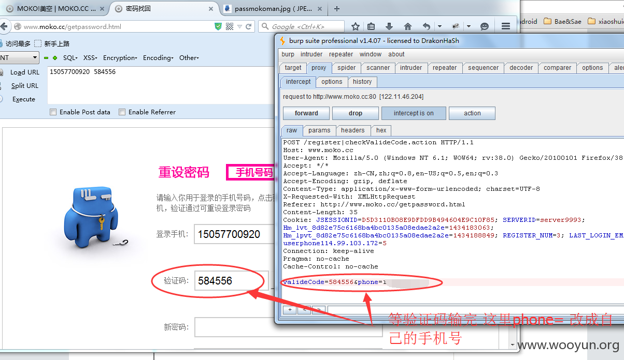This screenshot has width=624, height=360.
Task: Go to Firefox home page icon
Action: click(408, 26)
